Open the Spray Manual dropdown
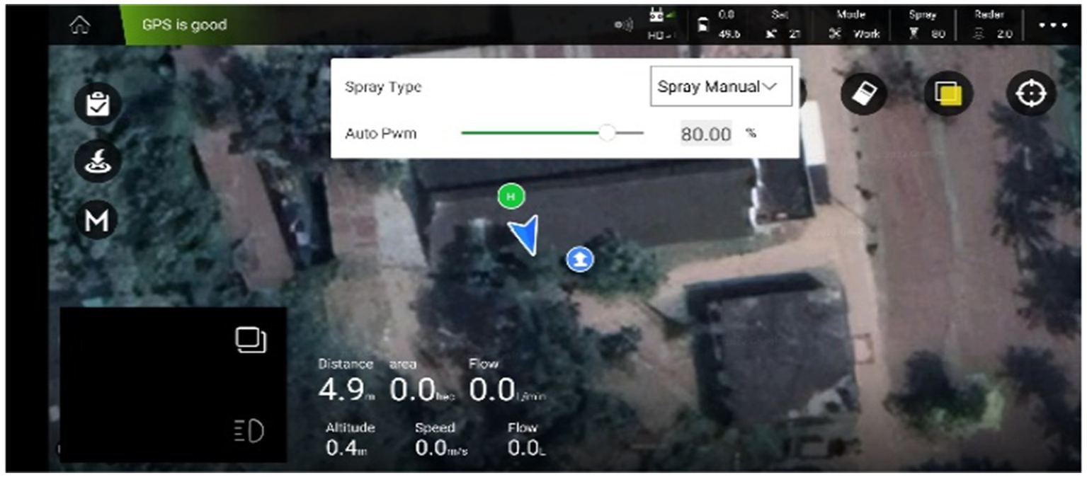 (x=720, y=87)
